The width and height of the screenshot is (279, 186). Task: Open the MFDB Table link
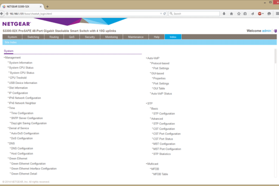[161, 174]
